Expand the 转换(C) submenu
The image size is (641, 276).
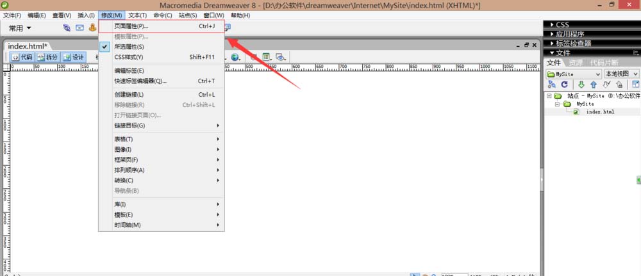point(162,181)
